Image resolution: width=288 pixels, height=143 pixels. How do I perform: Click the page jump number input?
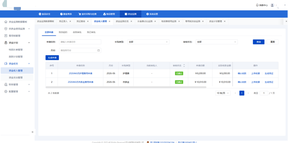coord(264,93)
